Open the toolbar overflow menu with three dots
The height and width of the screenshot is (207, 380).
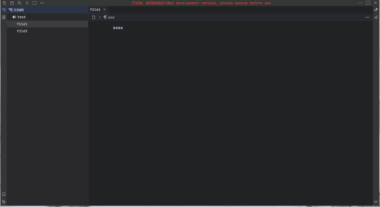coord(42,3)
